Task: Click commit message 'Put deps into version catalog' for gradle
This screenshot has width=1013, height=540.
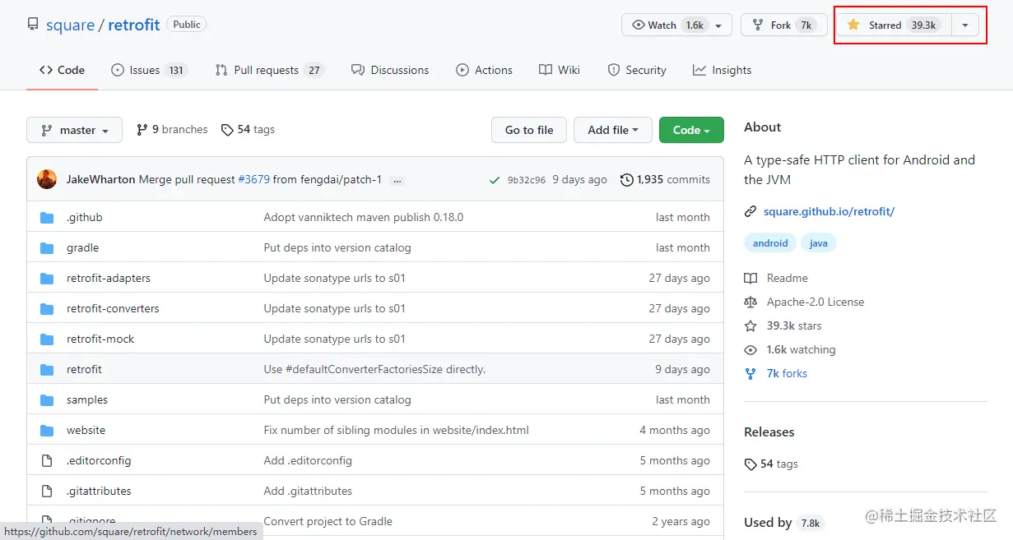Action: pos(337,248)
